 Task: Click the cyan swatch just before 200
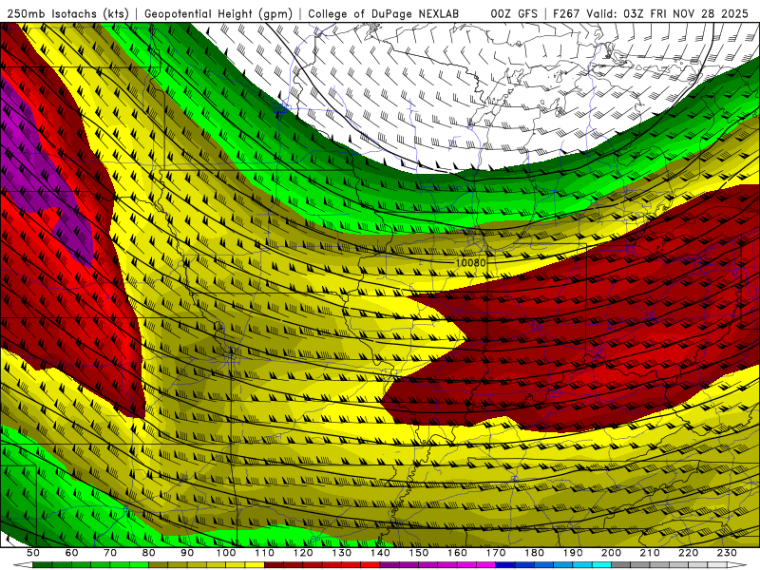click(x=601, y=565)
